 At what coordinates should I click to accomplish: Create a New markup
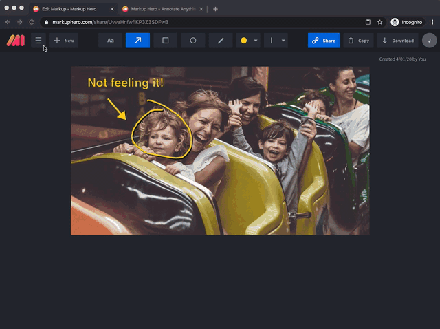pos(64,41)
